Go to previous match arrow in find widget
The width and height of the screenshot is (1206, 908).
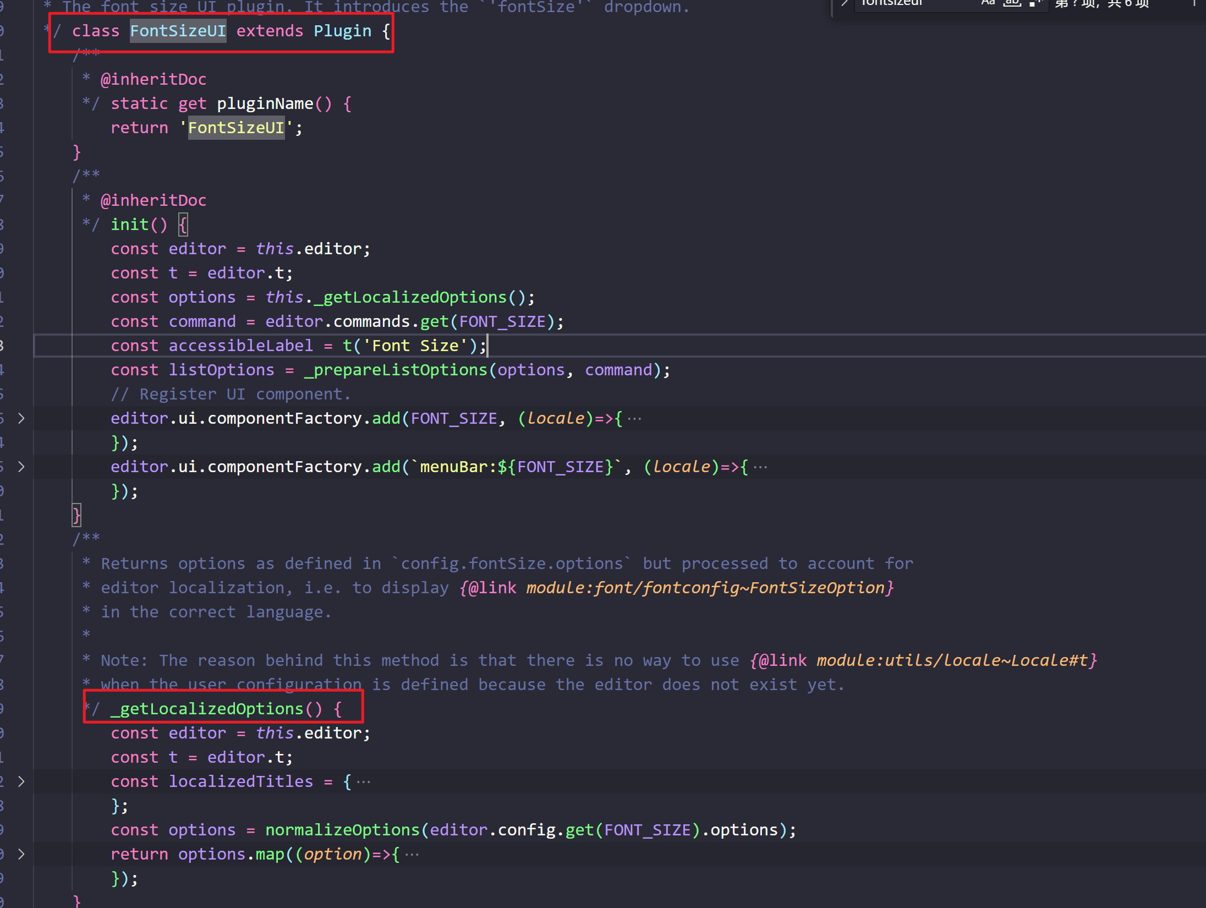coord(1194,3)
